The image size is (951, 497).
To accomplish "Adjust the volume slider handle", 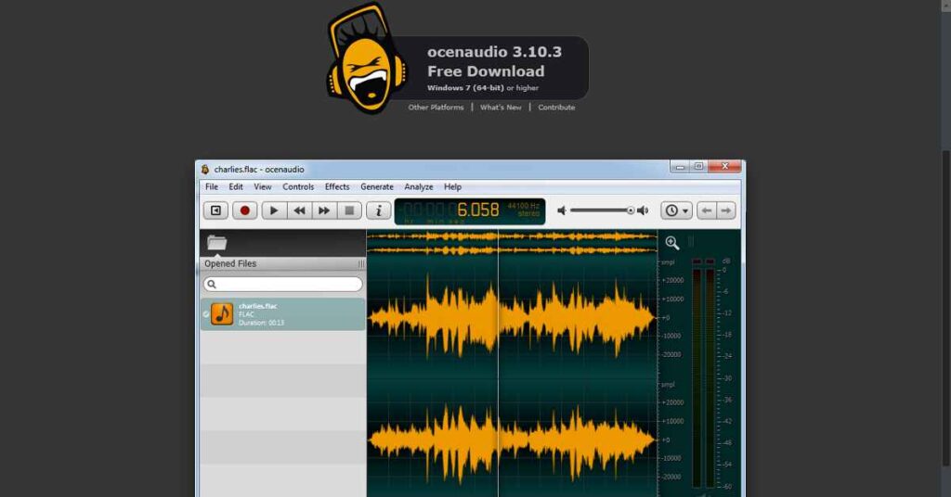I will point(631,210).
